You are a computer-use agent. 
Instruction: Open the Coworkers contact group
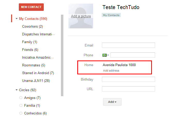click(32, 26)
